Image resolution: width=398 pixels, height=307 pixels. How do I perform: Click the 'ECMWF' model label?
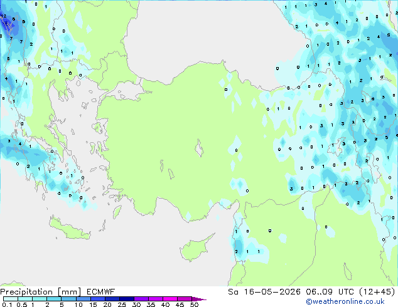[101, 292]
